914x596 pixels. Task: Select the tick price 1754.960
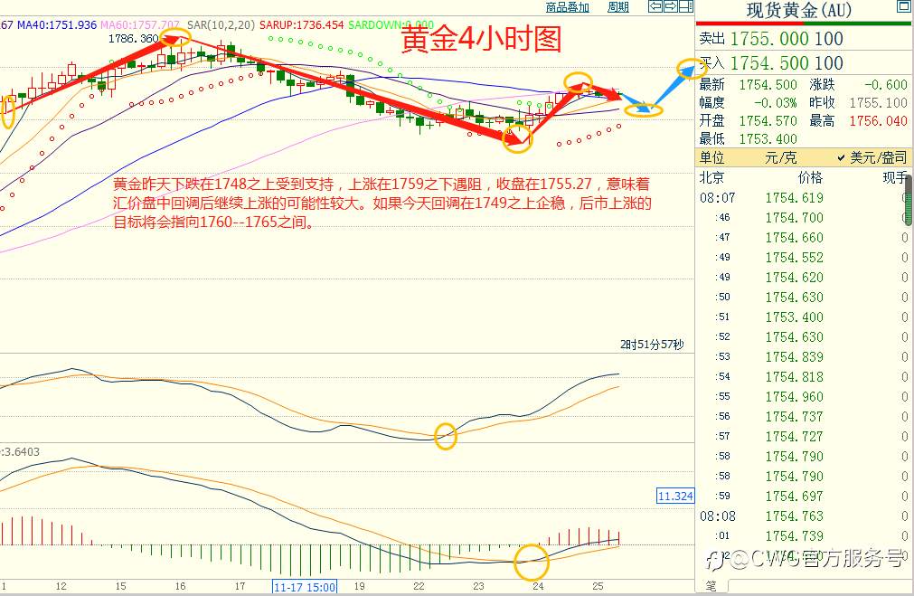tap(794, 396)
